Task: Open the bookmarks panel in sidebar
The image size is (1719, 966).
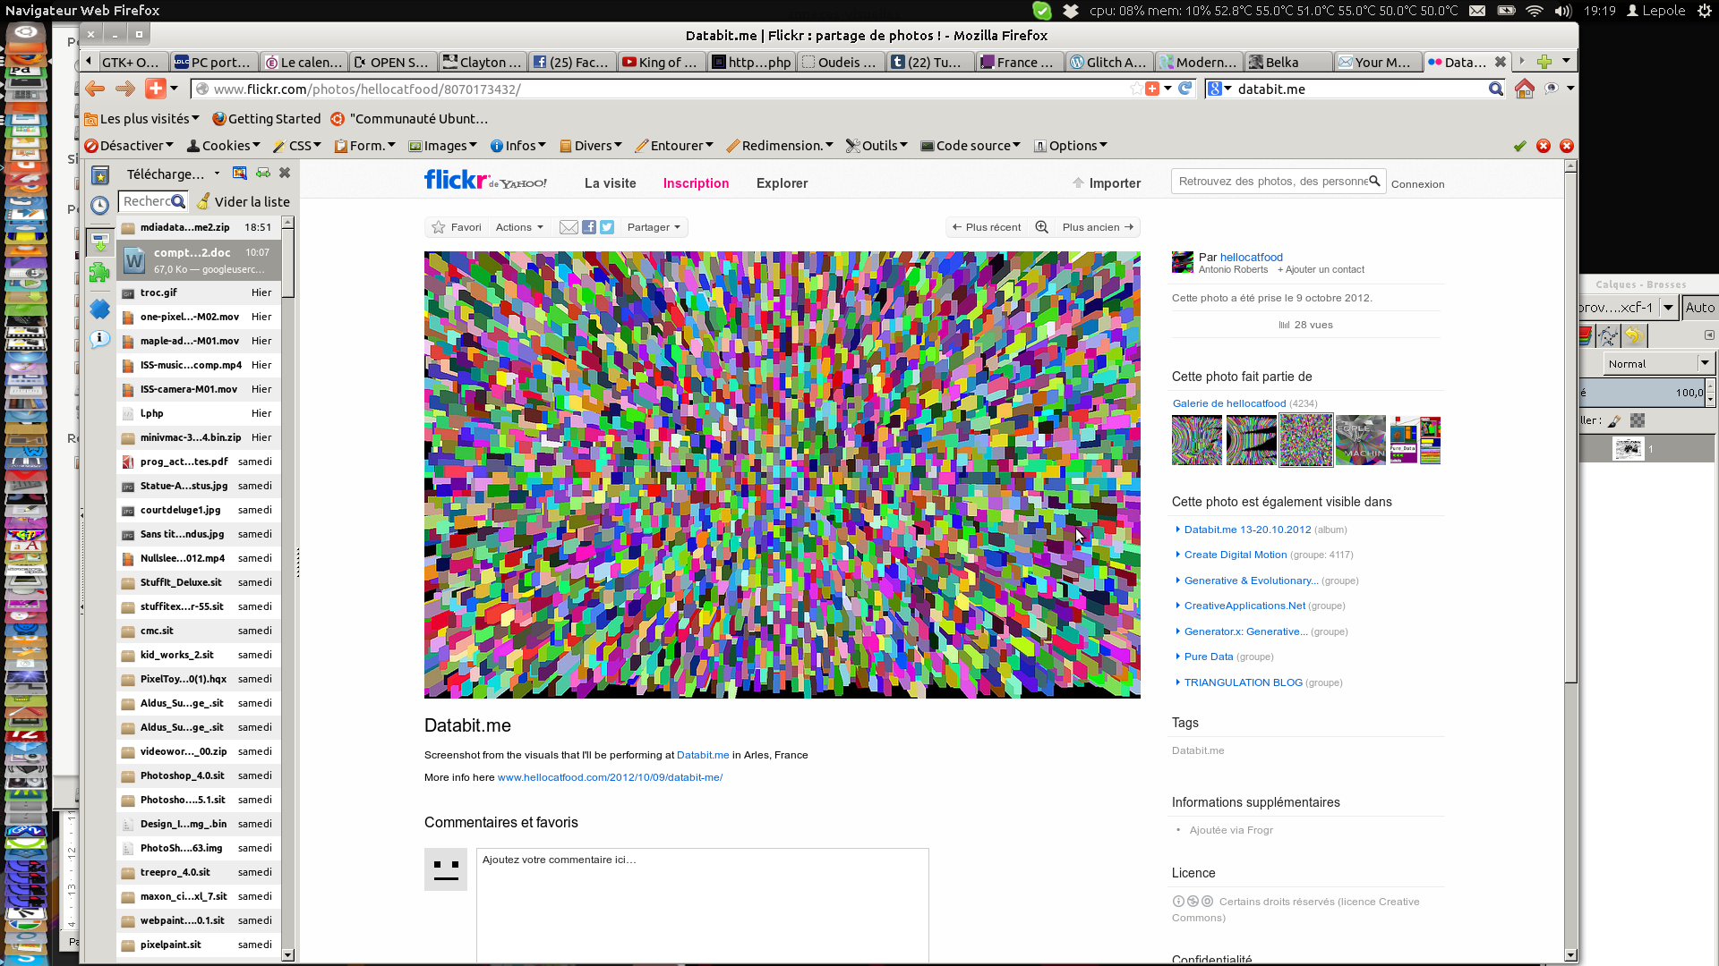Action: [100, 175]
